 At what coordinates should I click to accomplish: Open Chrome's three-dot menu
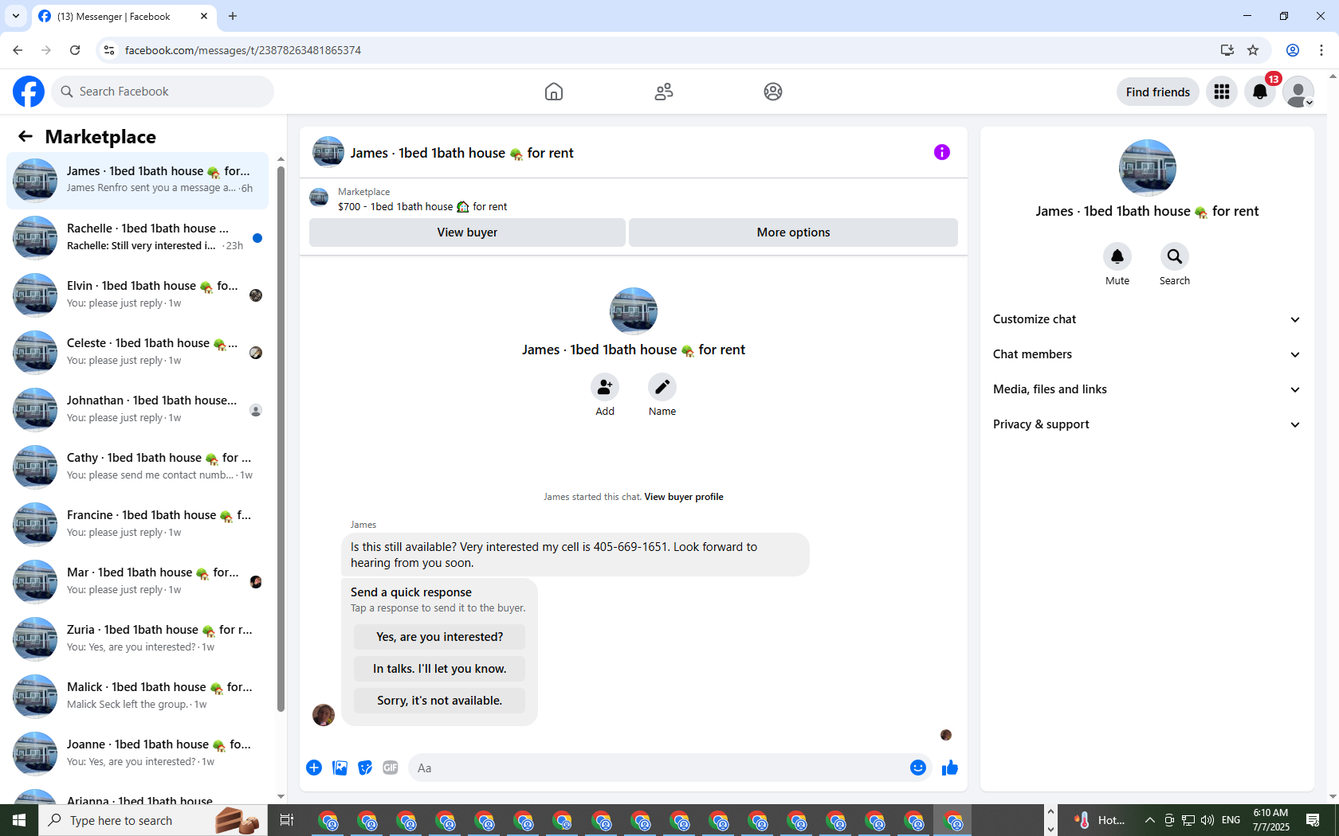click(1321, 50)
